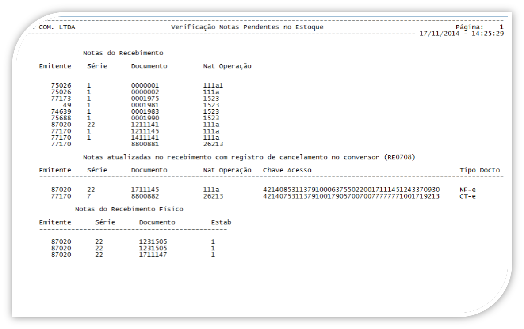Click the report title "Verificação Notas Pendentes no Estoque"
This screenshot has height=329, width=524.
tap(247, 27)
